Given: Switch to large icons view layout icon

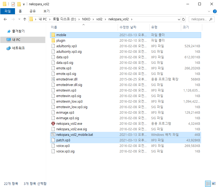Looking at the screenshot, I should click(x=214, y=184).
